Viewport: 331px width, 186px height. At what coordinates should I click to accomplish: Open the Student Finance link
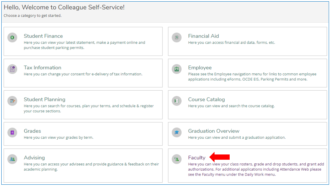(x=43, y=36)
